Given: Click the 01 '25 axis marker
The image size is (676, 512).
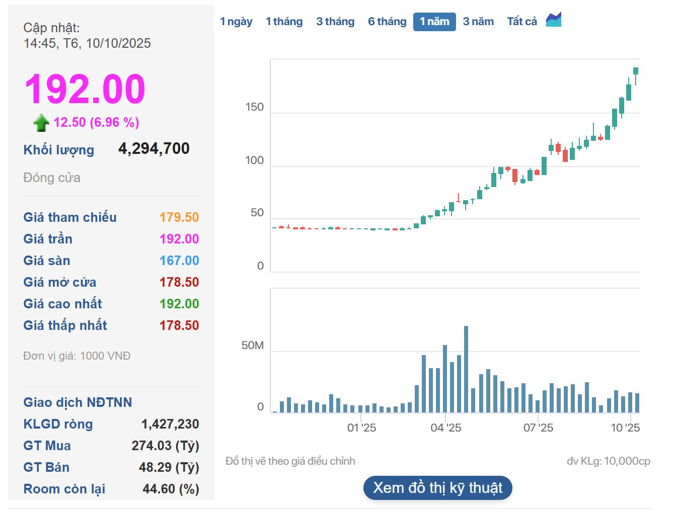Looking at the screenshot, I should [361, 428].
